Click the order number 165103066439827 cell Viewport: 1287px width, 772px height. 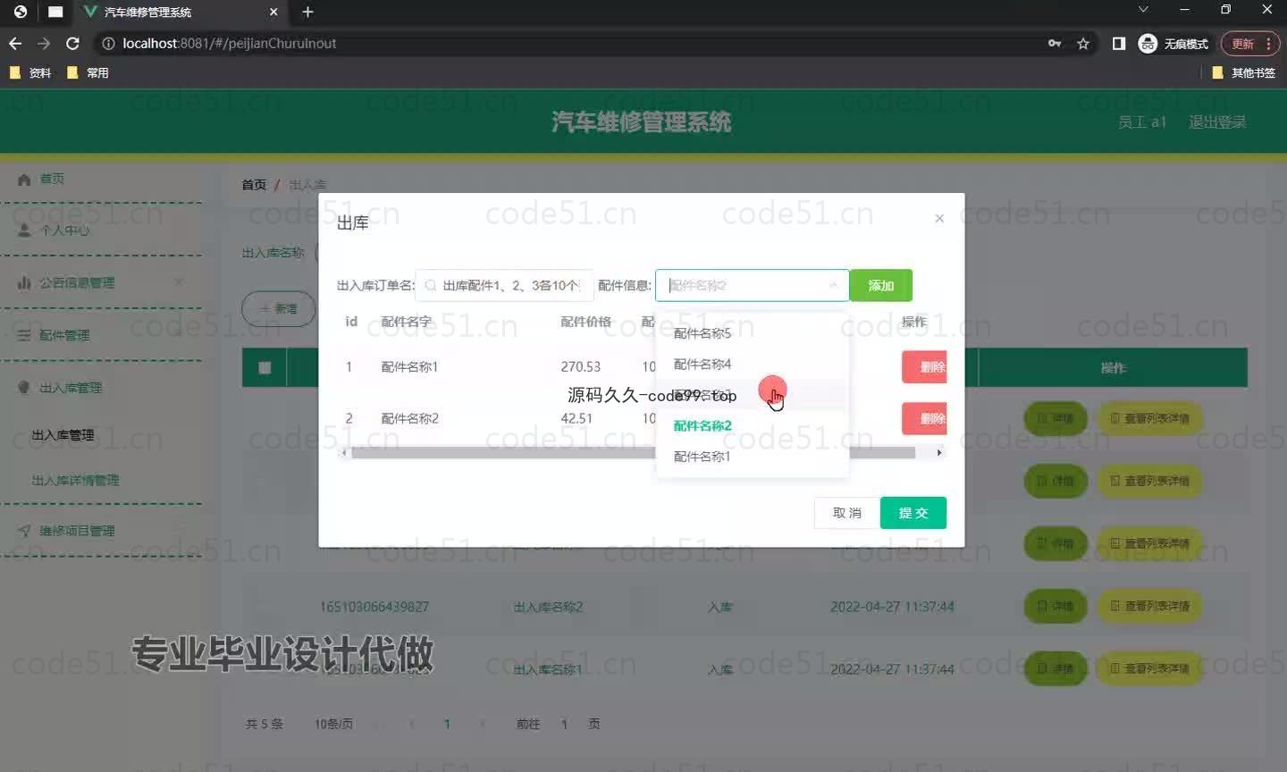pyautogui.click(x=374, y=607)
